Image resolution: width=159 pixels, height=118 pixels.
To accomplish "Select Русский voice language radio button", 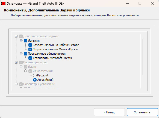I will coord(35,75).
